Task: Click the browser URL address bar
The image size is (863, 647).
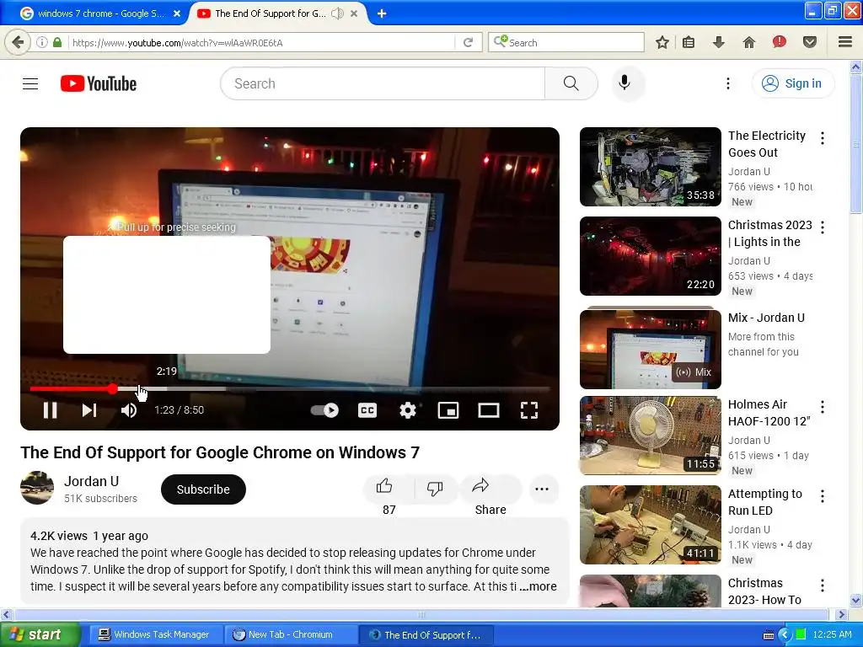Action: 261,42
